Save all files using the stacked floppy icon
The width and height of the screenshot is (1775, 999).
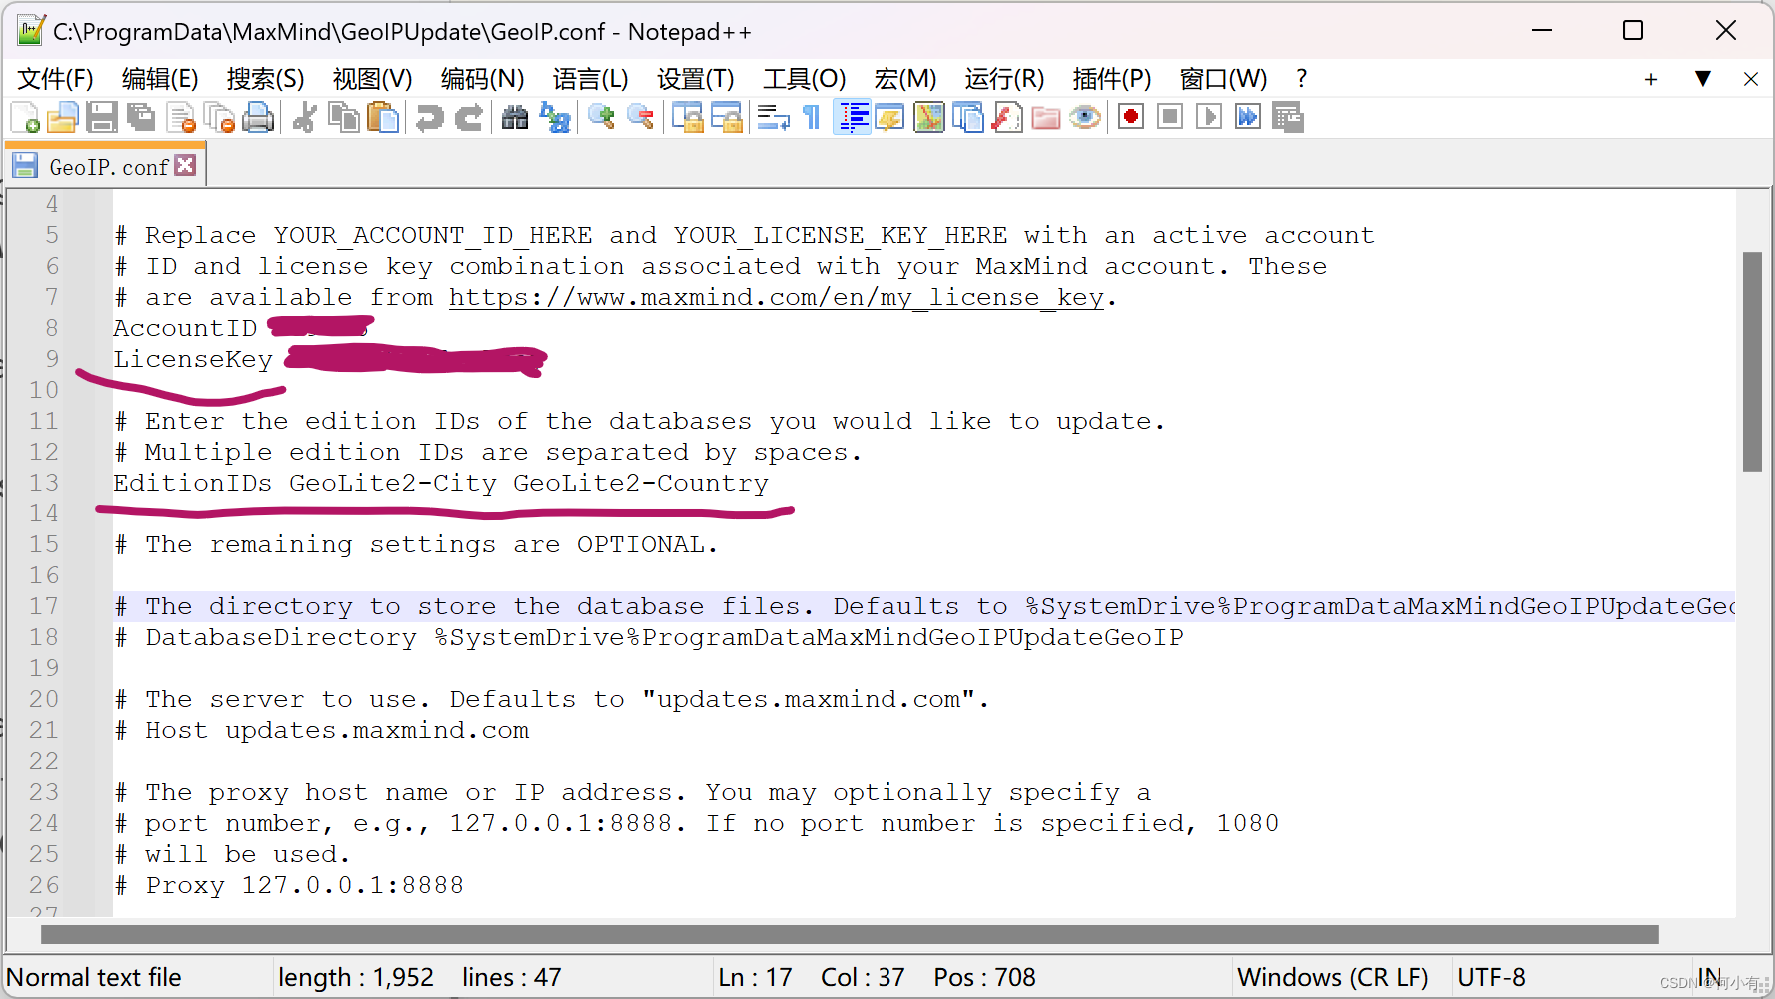point(141,118)
